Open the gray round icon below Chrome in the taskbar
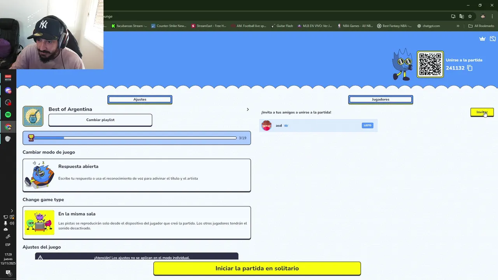The image size is (498, 280). (x=8, y=139)
